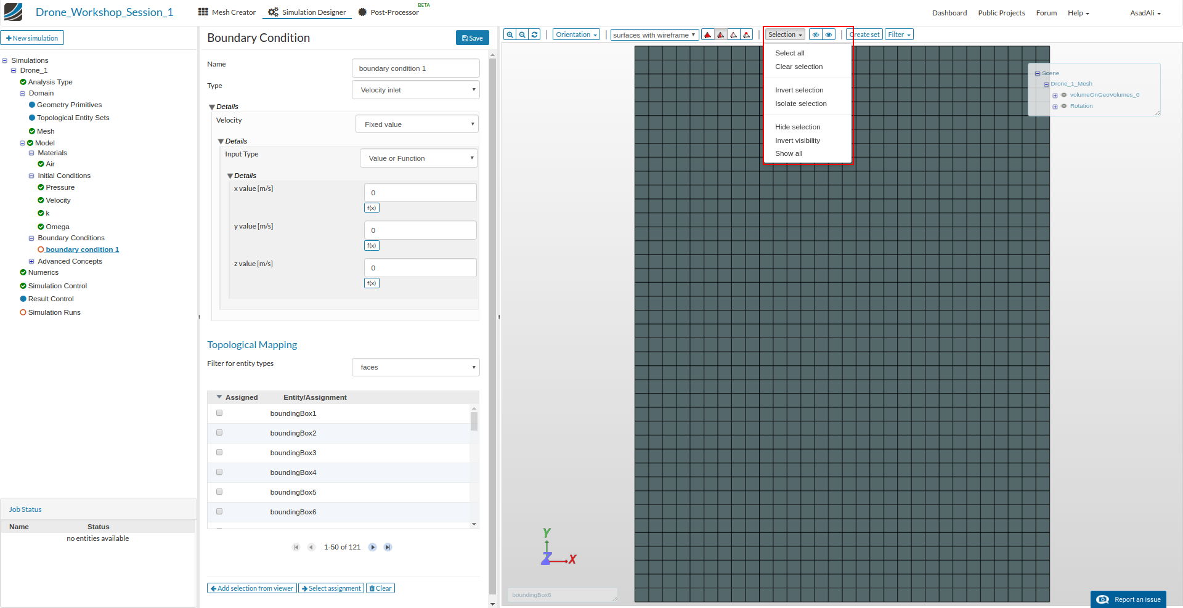
Task: Go to next page of entity list
Action: coord(372,547)
